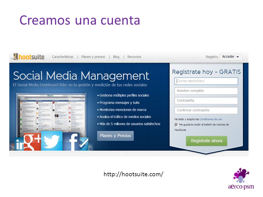Click 'Analiza el tráfico de medios sociales'

[x=125, y=117]
